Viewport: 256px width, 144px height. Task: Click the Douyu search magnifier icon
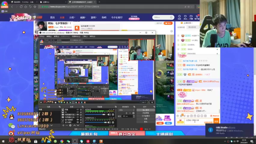click(171, 17)
